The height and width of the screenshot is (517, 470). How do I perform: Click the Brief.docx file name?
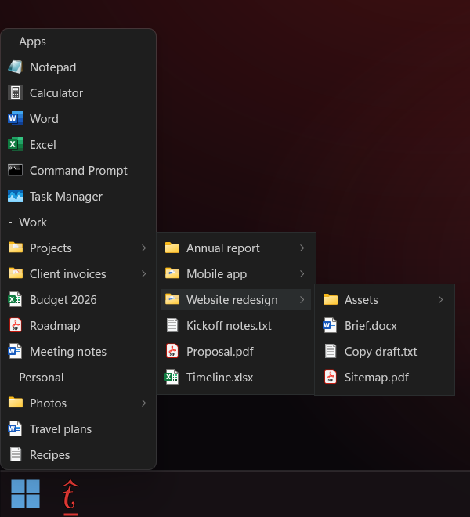click(x=371, y=325)
